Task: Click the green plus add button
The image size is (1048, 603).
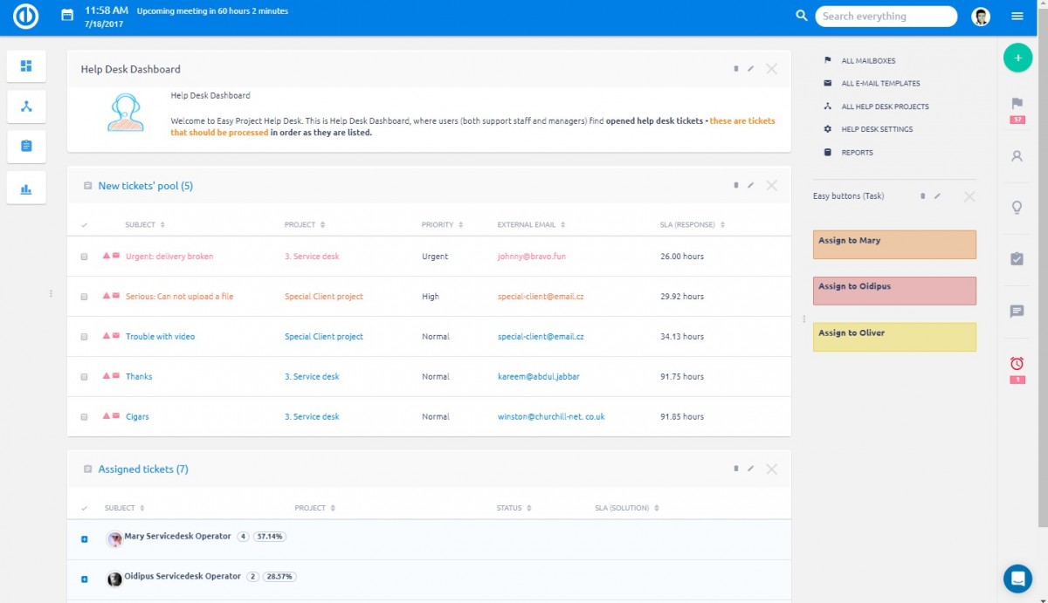Action: pyautogui.click(x=1017, y=58)
